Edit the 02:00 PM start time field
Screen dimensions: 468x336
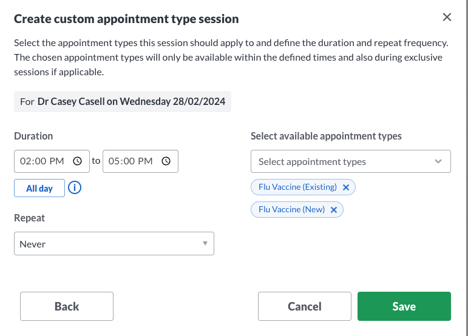tap(52, 161)
